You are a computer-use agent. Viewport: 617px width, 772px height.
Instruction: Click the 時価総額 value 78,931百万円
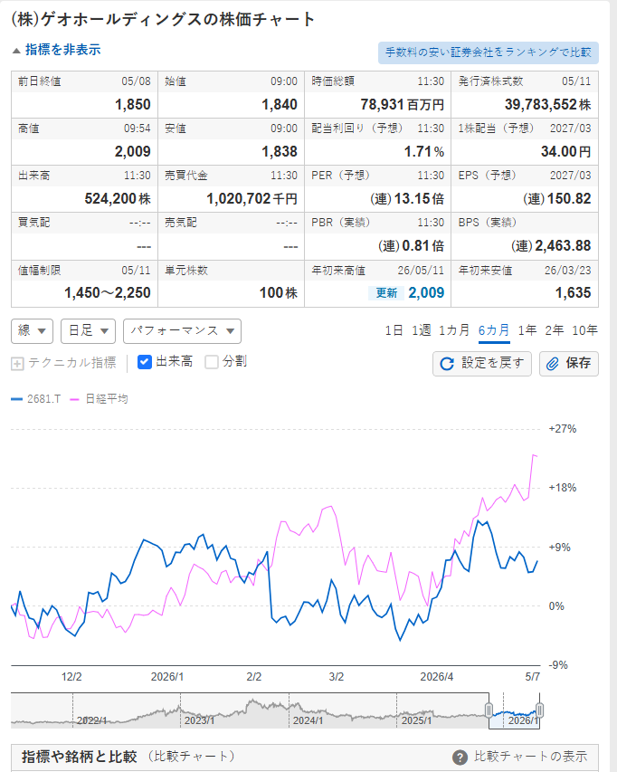coord(402,104)
